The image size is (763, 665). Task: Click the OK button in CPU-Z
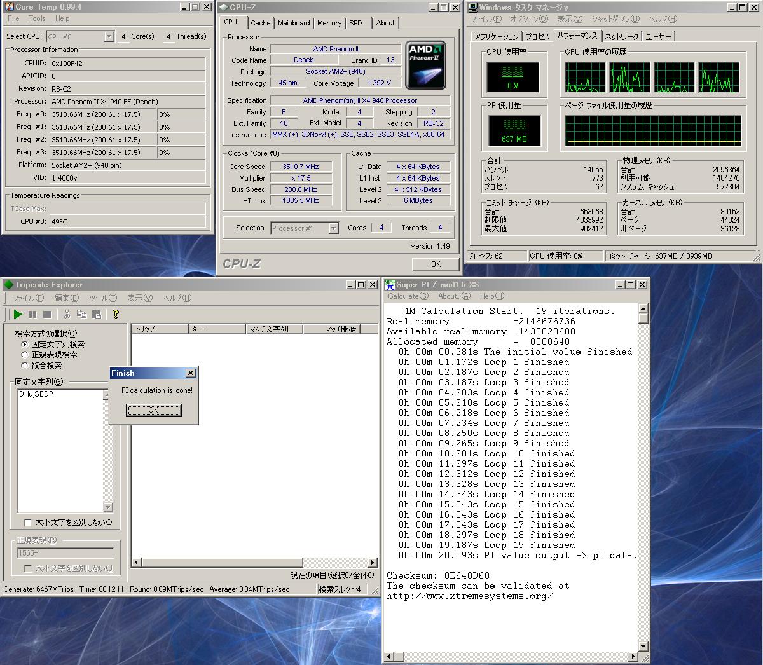(436, 264)
